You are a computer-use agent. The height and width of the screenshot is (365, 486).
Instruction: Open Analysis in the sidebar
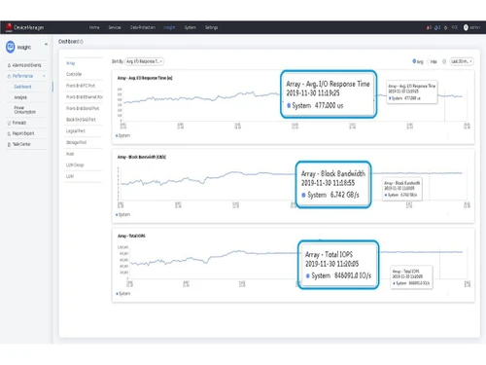[x=20, y=97]
